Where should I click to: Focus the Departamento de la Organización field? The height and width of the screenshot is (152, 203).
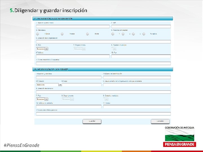137,85
